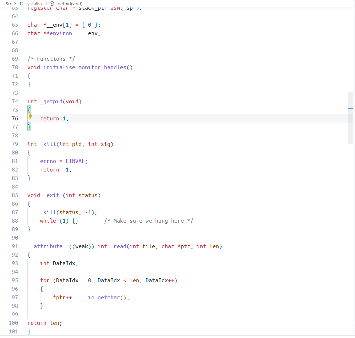Click the '_kill(status, -1);' call on line 87
Image resolution: width=355 pixels, height=338 pixels.
[x=69, y=212]
